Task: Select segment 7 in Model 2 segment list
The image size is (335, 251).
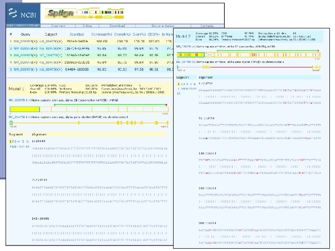Action: pos(179,89)
